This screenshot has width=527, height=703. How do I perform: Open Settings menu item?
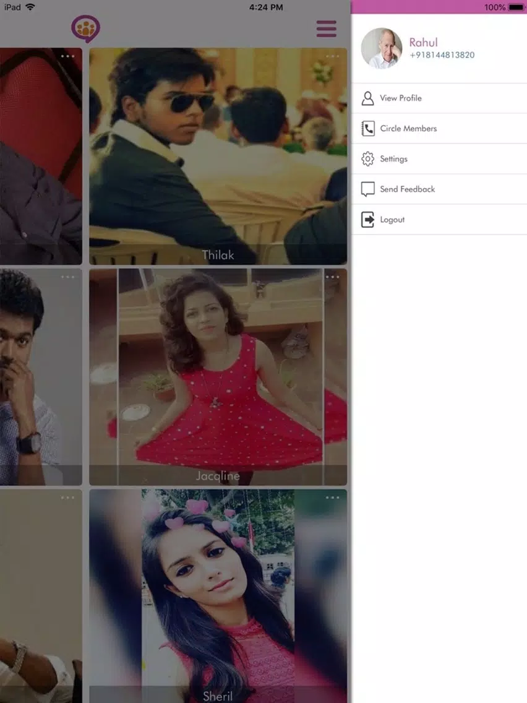click(439, 158)
